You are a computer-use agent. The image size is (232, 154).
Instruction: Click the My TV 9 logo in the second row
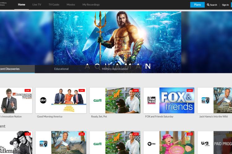[44, 144]
